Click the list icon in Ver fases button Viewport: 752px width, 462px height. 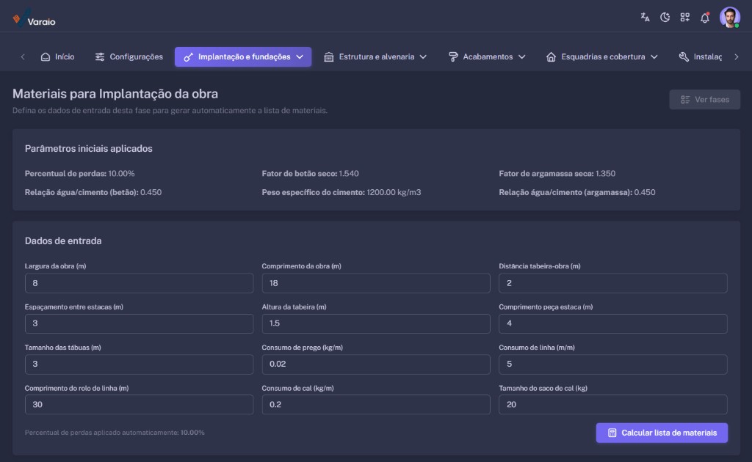tap(685, 100)
